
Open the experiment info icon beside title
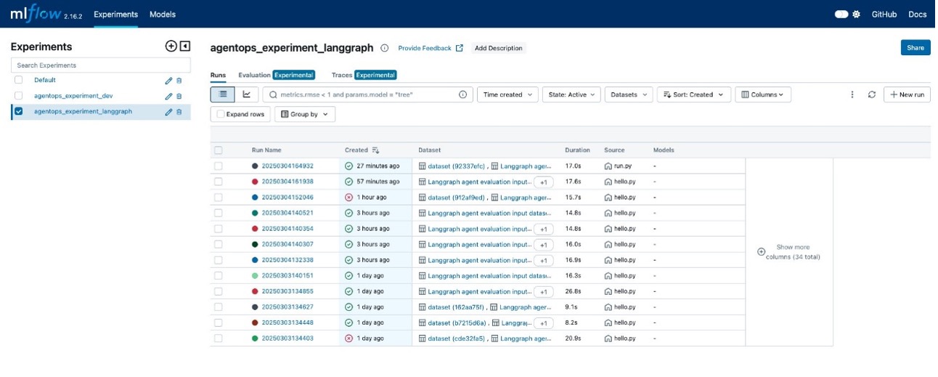pyautogui.click(x=385, y=48)
